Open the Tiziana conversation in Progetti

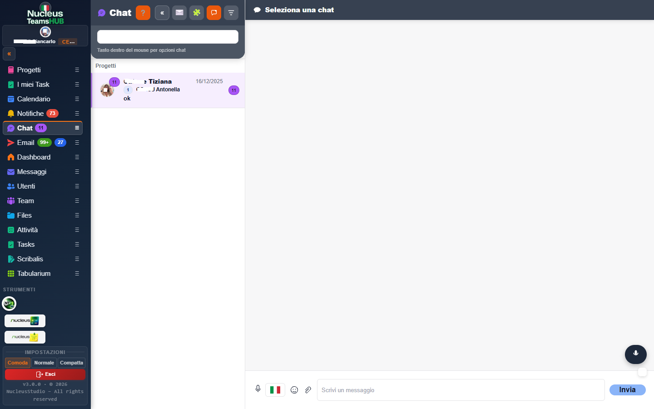coord(168,90)
